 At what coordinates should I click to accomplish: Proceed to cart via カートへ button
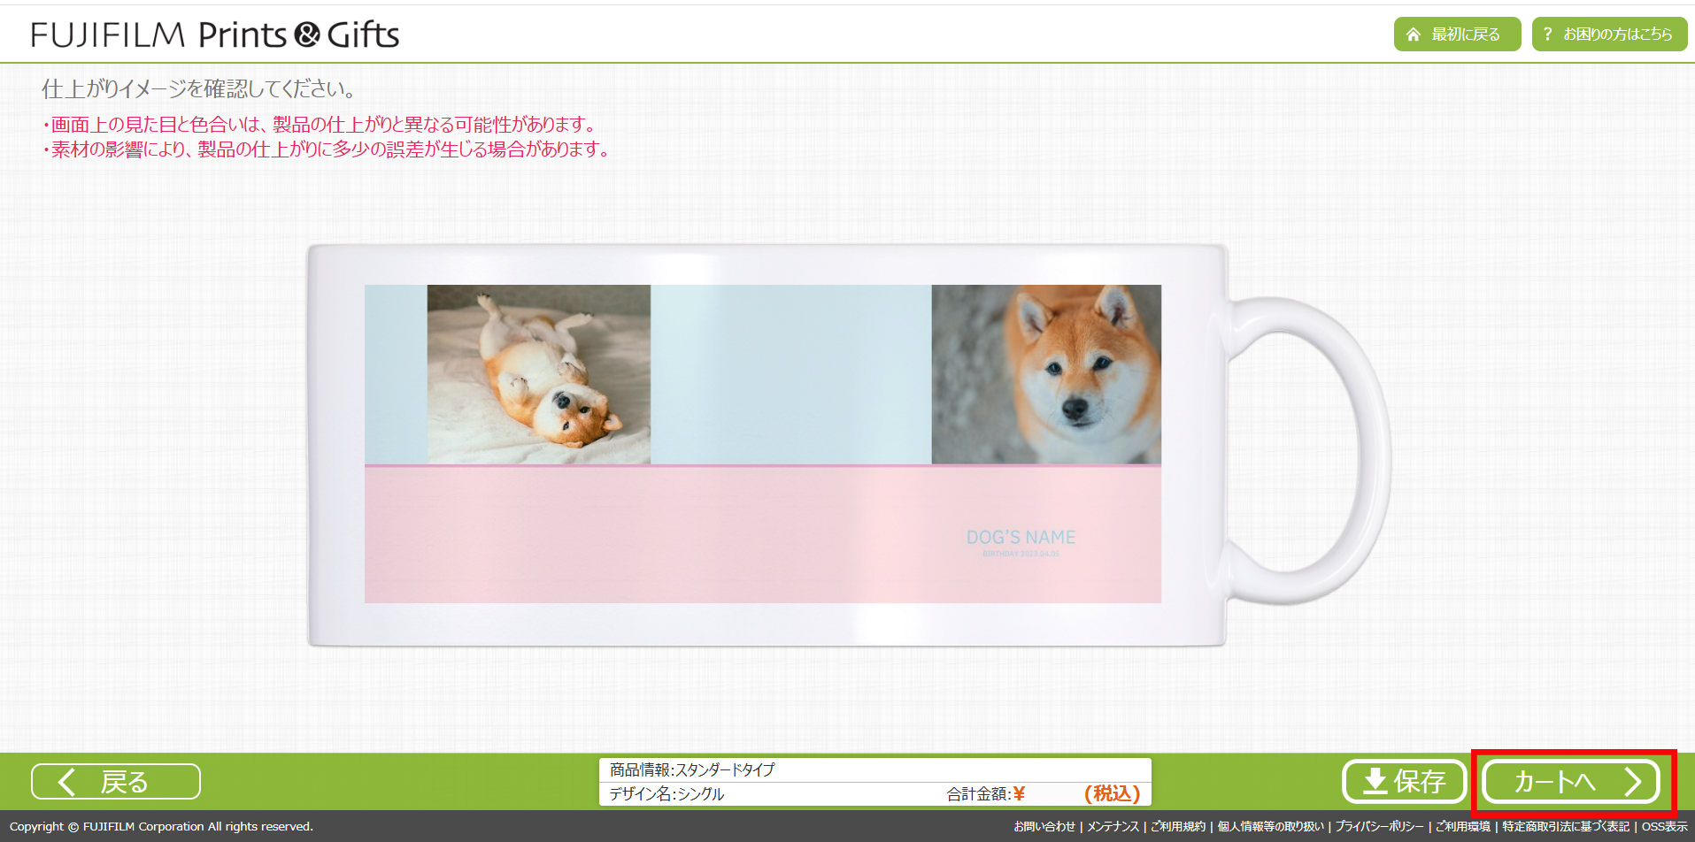click(1571, 782)
